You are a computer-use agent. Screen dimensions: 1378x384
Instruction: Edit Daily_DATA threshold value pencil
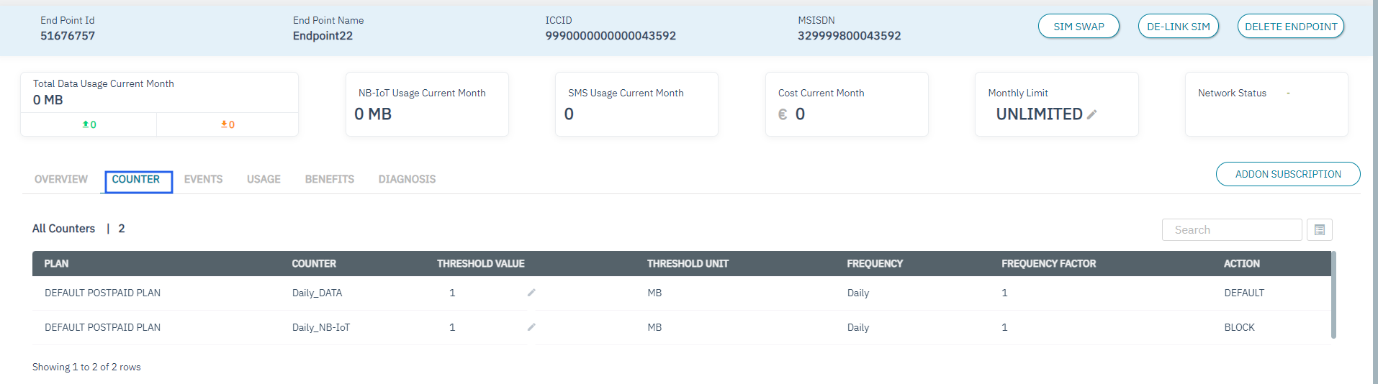click(531, 293)
